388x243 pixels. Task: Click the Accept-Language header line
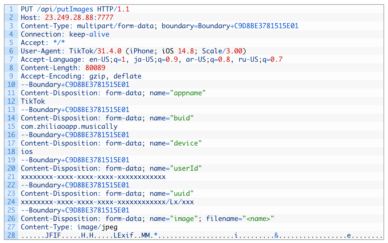(152, 59)
